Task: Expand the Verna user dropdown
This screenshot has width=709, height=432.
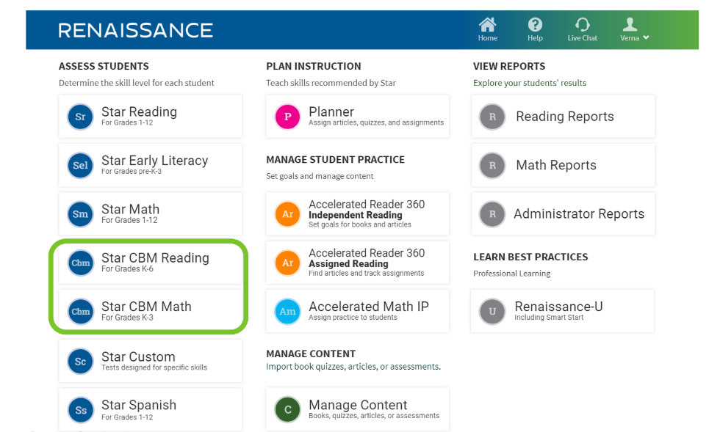Action: [634, 29]
